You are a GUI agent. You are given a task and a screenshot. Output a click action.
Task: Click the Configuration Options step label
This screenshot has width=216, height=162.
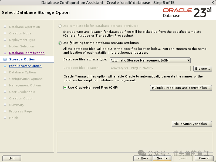pyautogui.click(x=26, y=79)
